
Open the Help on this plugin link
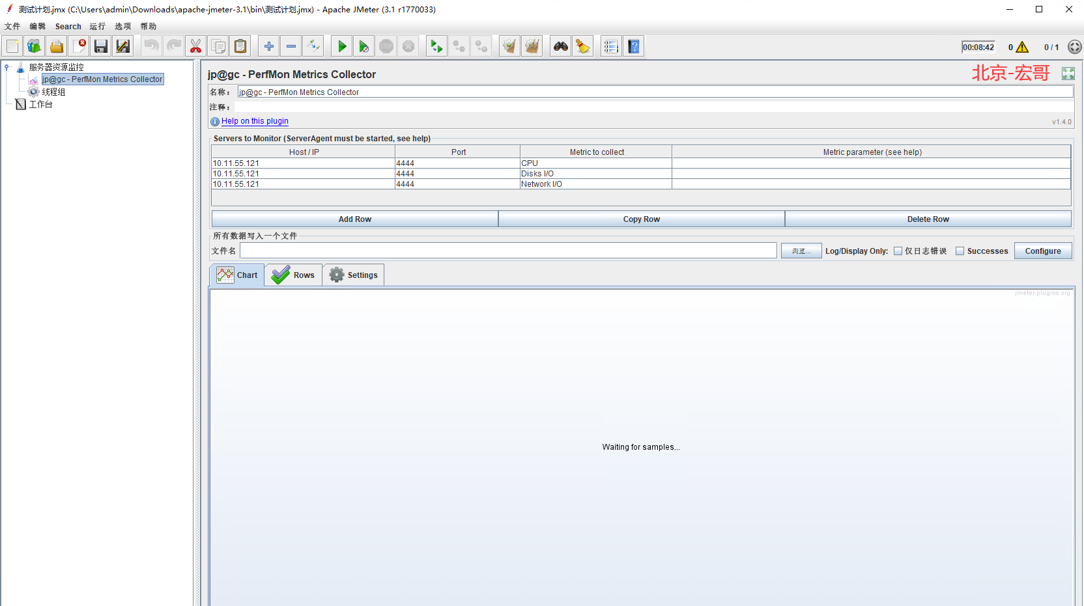click(255, 121)
